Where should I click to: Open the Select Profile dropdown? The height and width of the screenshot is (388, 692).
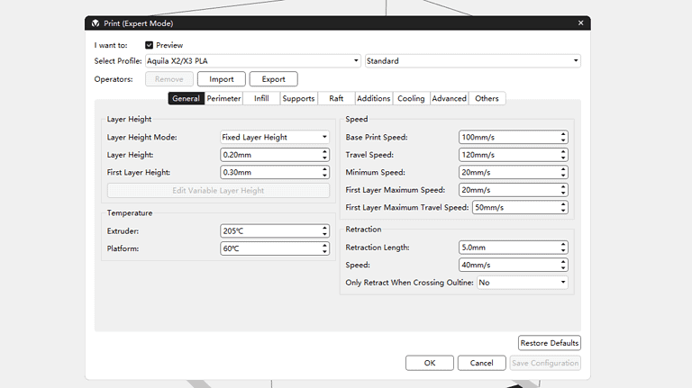click(x=252, y=61)
